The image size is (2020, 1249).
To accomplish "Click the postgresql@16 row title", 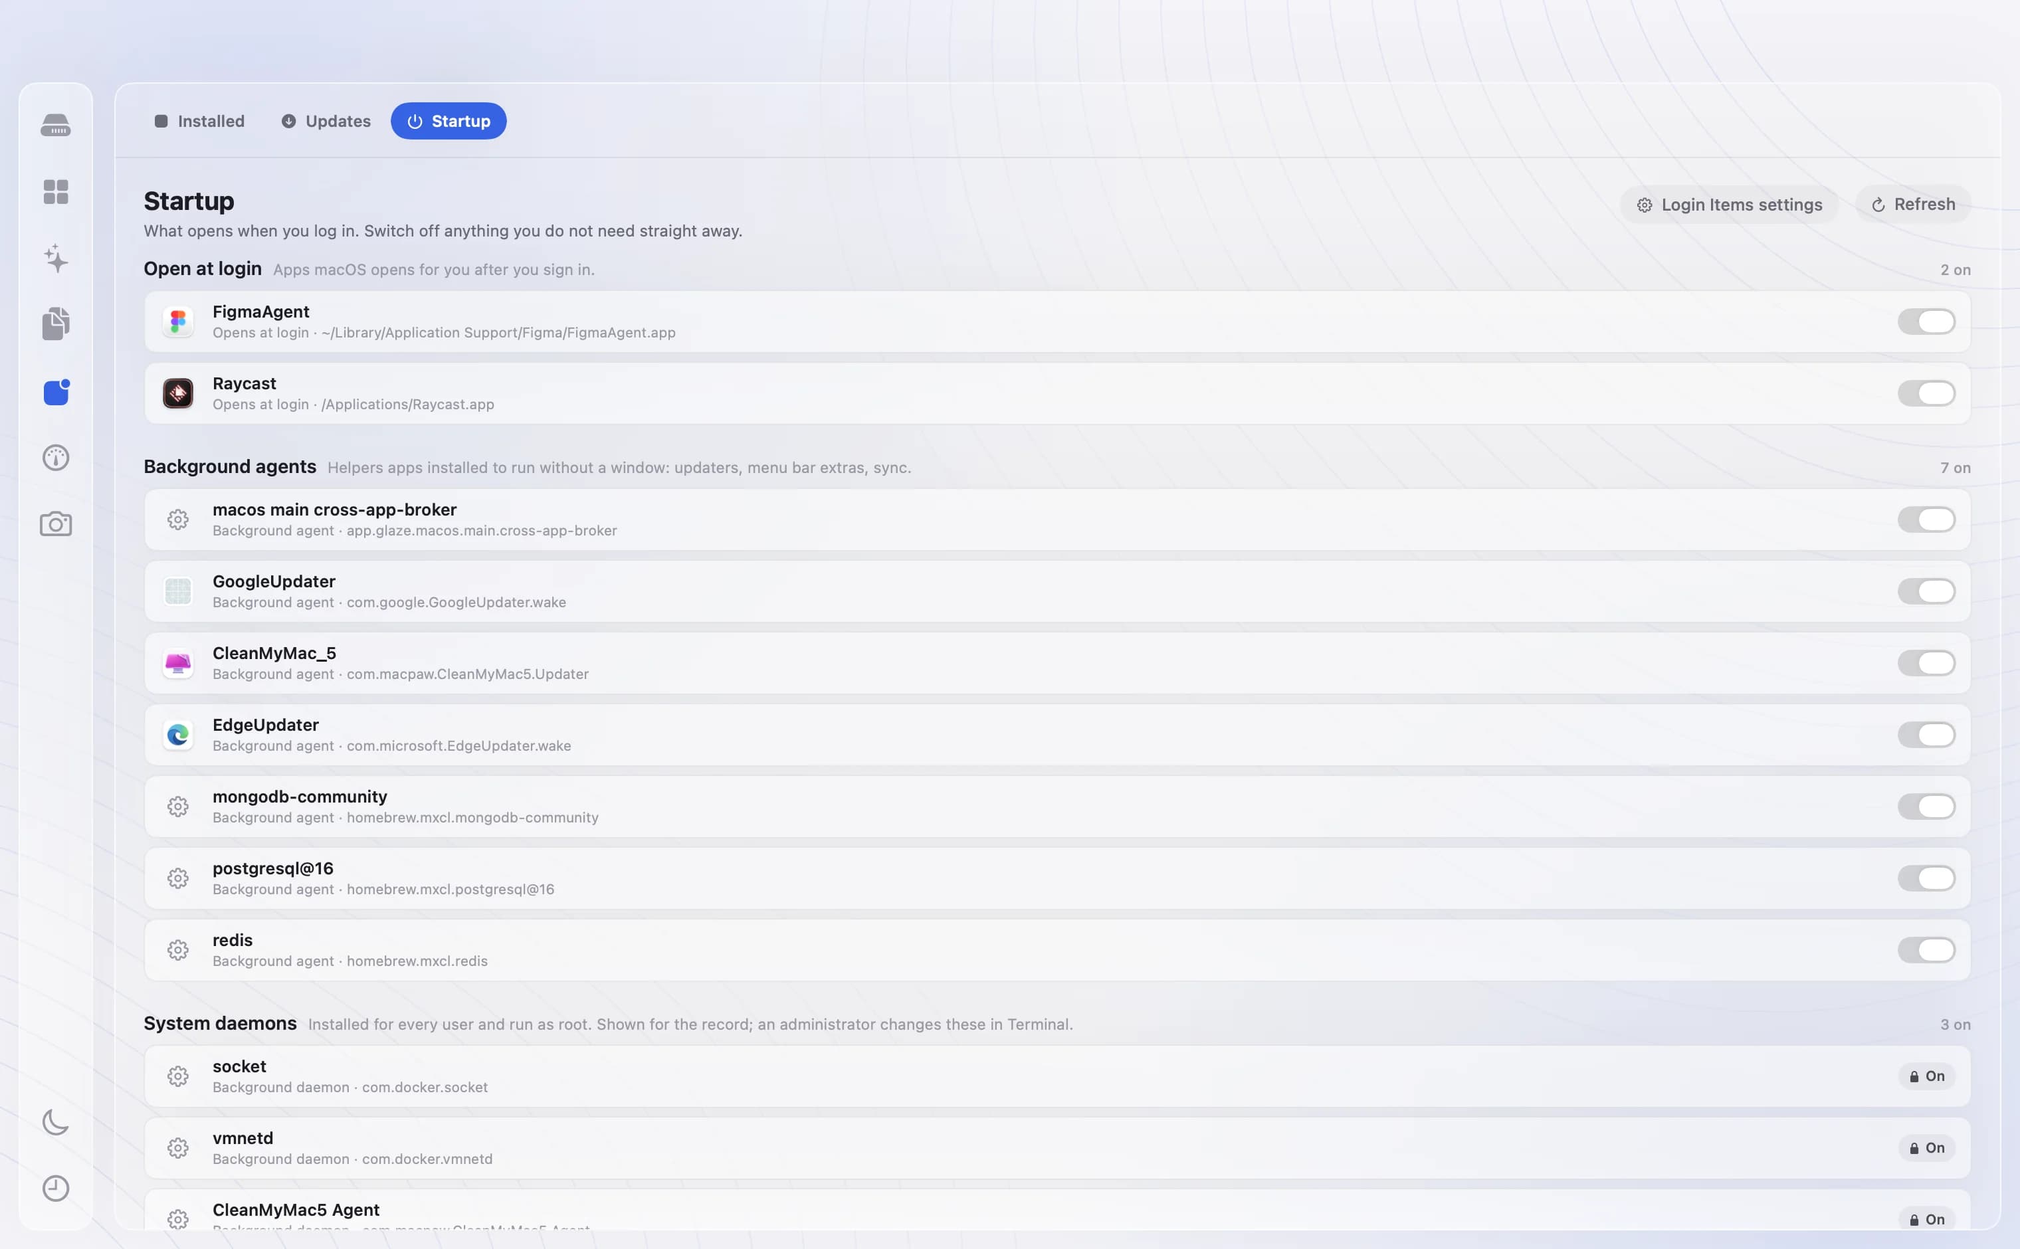I will 272,868.
